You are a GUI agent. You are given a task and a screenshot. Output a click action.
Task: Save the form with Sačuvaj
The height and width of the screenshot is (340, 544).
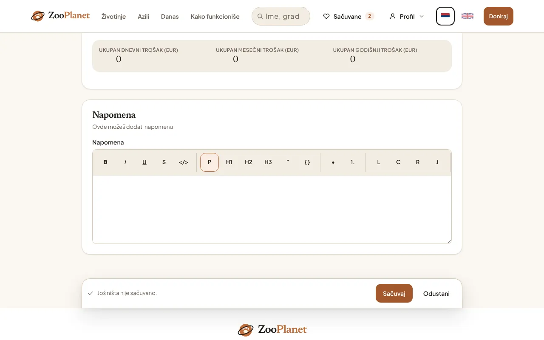[394, 293]
